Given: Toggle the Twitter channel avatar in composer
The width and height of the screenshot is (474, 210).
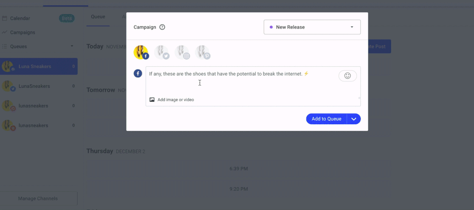Looking at the screenshot, I should coord(161,52).
